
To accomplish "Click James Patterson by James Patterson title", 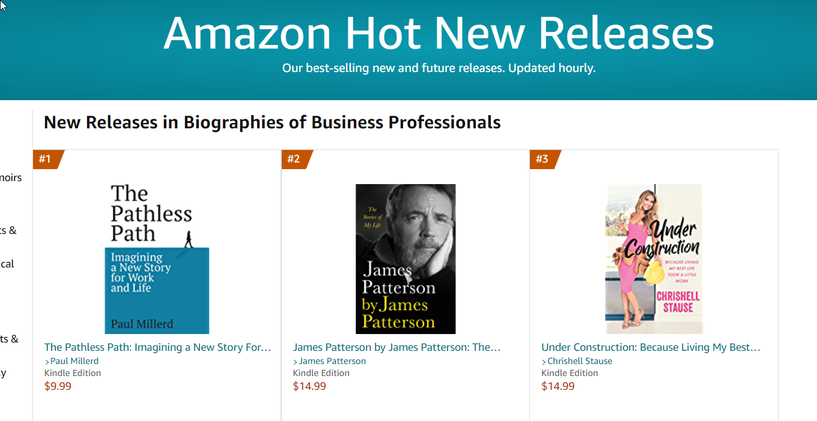I will tap(397, 347).
